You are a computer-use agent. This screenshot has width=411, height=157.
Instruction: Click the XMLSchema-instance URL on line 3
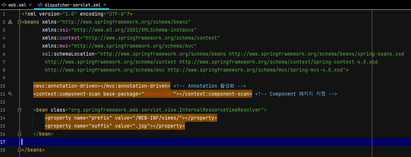tap(134, 30)
